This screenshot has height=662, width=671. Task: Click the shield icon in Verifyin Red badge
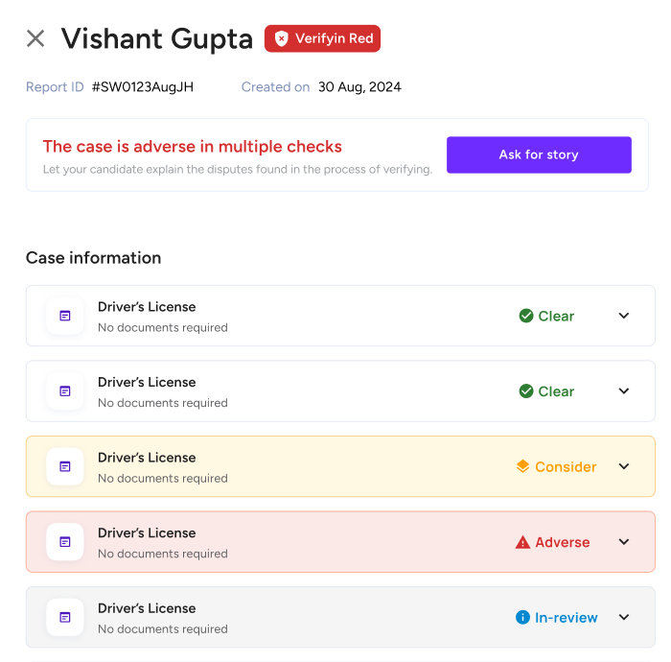pos(281,38)
